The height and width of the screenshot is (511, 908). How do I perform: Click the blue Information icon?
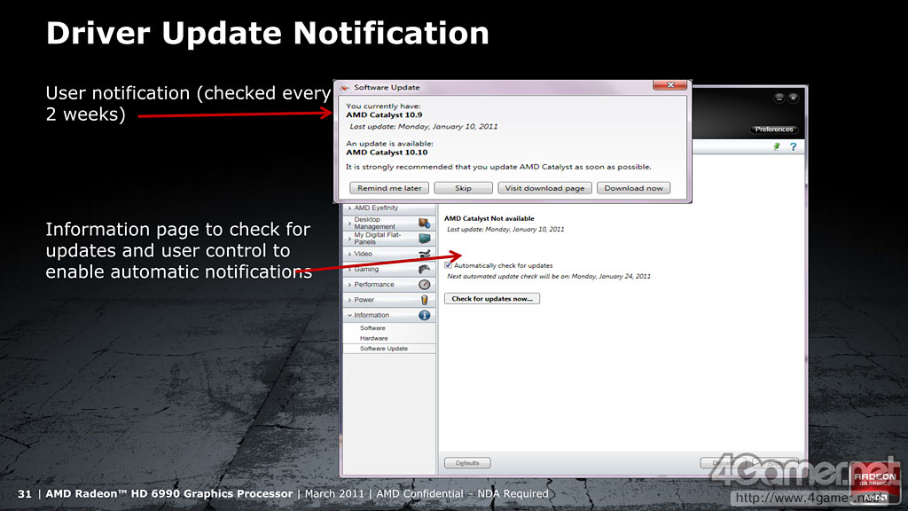pos(425,315)
